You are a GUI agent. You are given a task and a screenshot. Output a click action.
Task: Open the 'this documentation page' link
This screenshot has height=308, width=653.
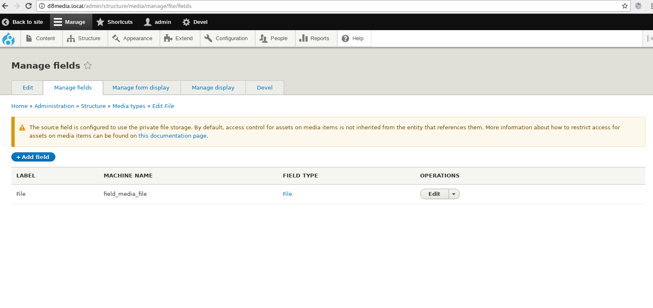[x=172, y=136]
